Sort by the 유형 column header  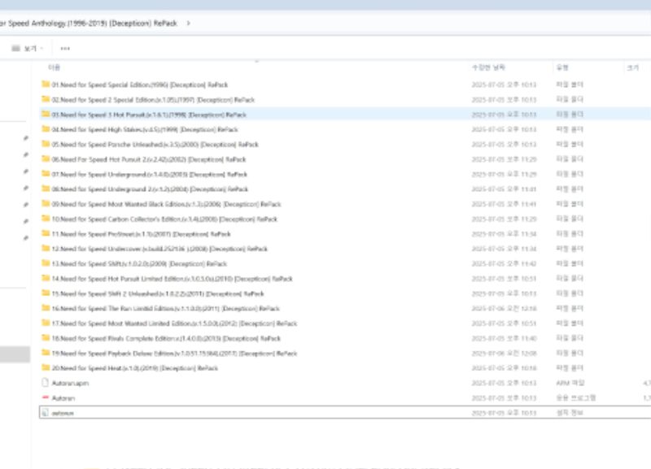(562, 67)
